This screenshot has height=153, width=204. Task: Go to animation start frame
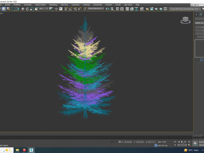[175, 142]
